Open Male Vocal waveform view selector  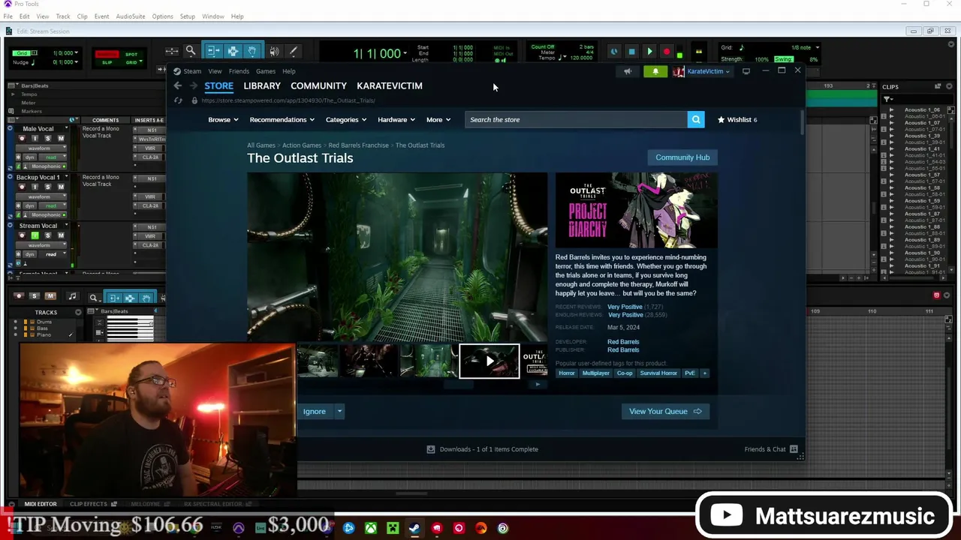[x=42, y=148]
